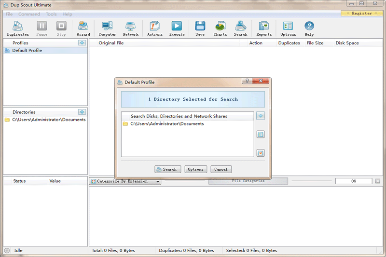386x257 pixels.
Task: Open the File menu
Action: pos(9,14)
